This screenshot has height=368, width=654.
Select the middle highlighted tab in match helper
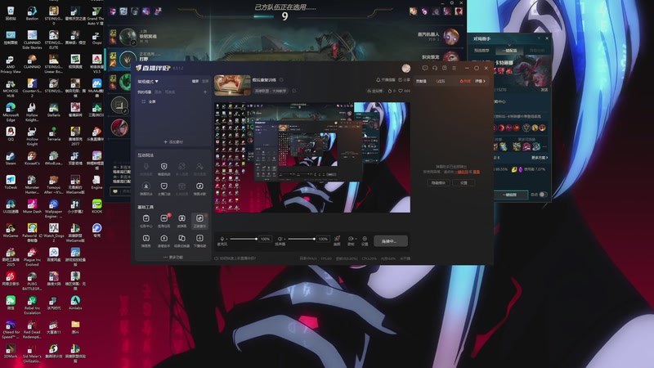pos(509,51)
